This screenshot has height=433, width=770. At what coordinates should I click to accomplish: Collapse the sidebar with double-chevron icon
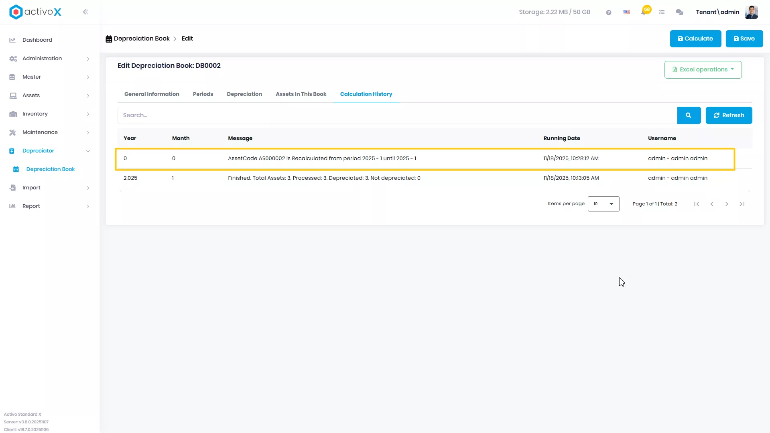tap(85, 12)
